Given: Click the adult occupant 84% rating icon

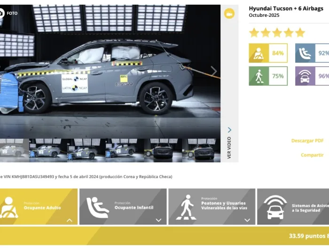Looking at the screenshot, I should point(258,53).
